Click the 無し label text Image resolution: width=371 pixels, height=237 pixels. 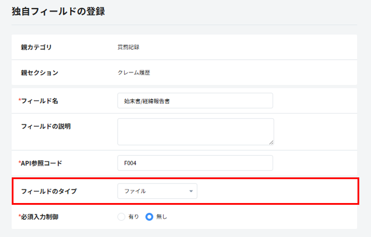(x=161, y=217)
